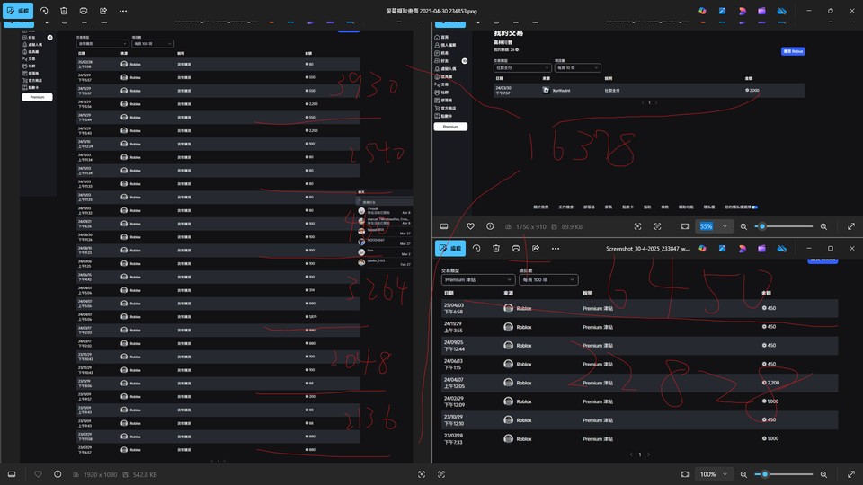Click share icon in 螢幕擷取畫面 window toolbar
Image resolution: width=863 pixels, height=485 pixels.
coord(103,11)
